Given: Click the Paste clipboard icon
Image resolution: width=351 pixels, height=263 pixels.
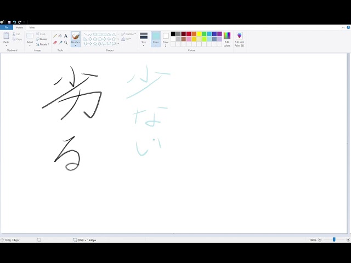Looking at the screenshot, I should pos(6,36).
